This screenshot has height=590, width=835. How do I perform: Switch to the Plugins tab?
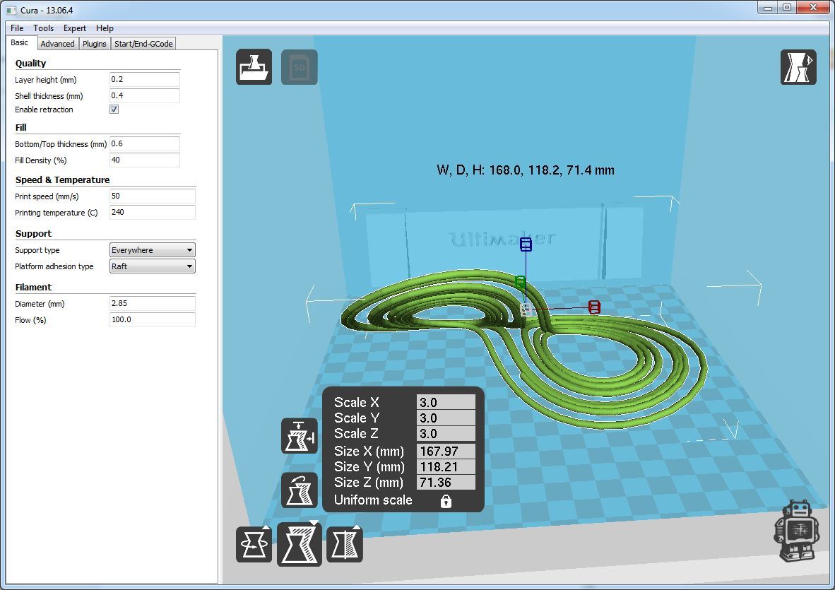pyautogui.click(x=94, y=44)
